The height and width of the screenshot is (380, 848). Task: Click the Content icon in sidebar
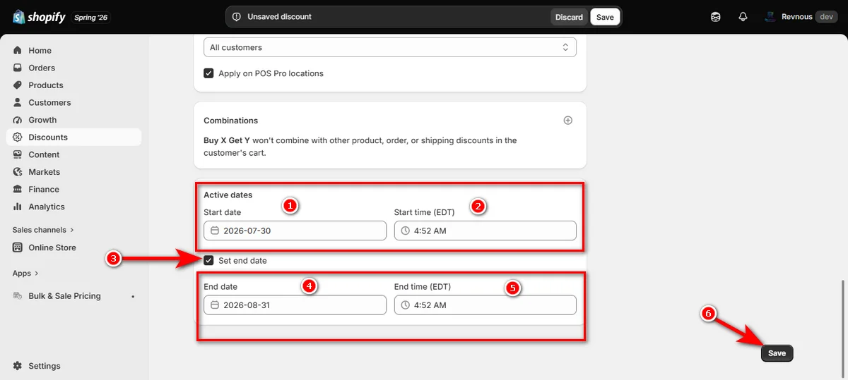(18, 154)
